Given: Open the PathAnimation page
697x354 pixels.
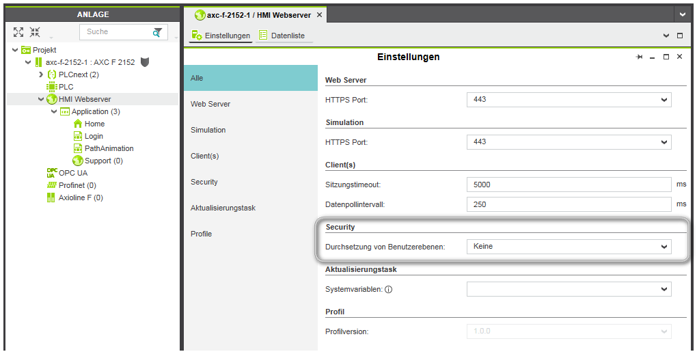Looking at the screenshot, I should coord(109,148).
